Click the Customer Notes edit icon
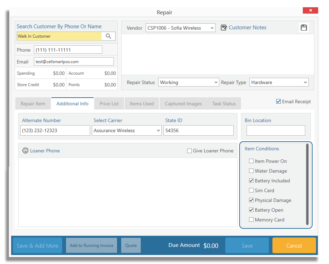The image size is (329, 264). (224, 28)
